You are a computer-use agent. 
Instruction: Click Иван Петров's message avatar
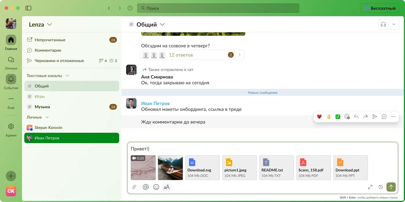[131, 103]
